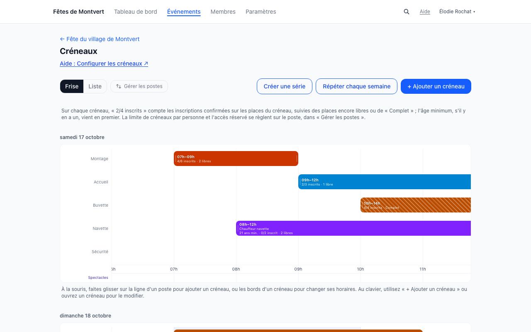Switch to the Liste view

coord(95,86)
